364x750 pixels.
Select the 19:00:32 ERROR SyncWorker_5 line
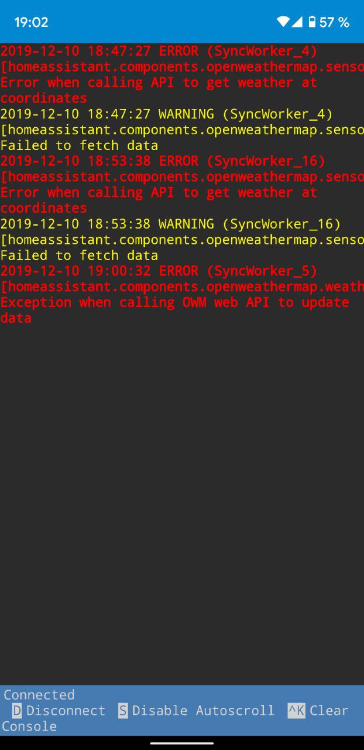pyautogui.click(x=159, y=271)
